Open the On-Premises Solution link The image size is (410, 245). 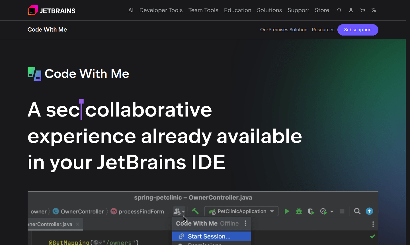284,30
